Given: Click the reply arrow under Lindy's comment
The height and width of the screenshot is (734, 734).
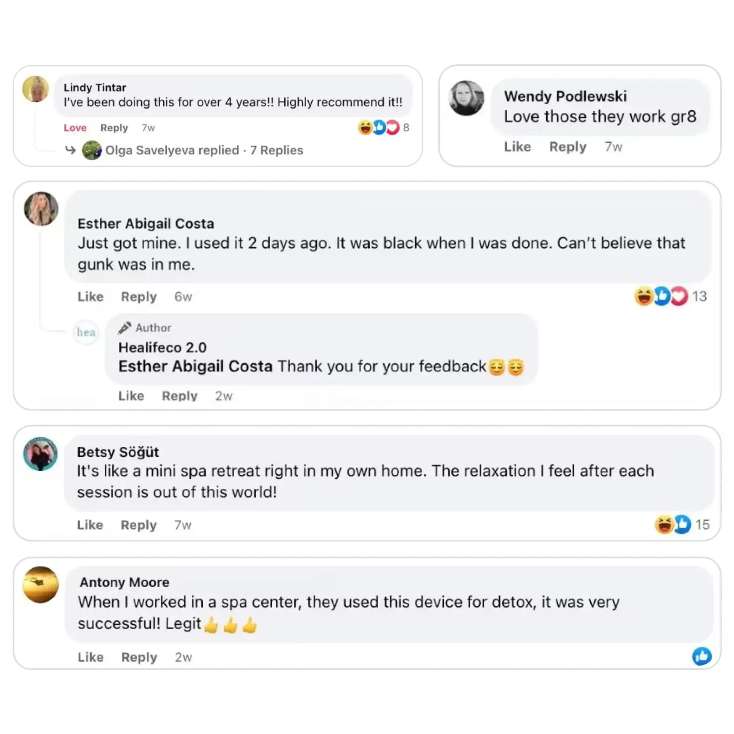Looking at the screenshot, I should coord(70,150).
